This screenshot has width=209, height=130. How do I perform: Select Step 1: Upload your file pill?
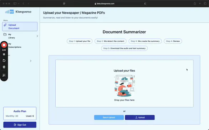pyautogui.click(x=80, y=41)
